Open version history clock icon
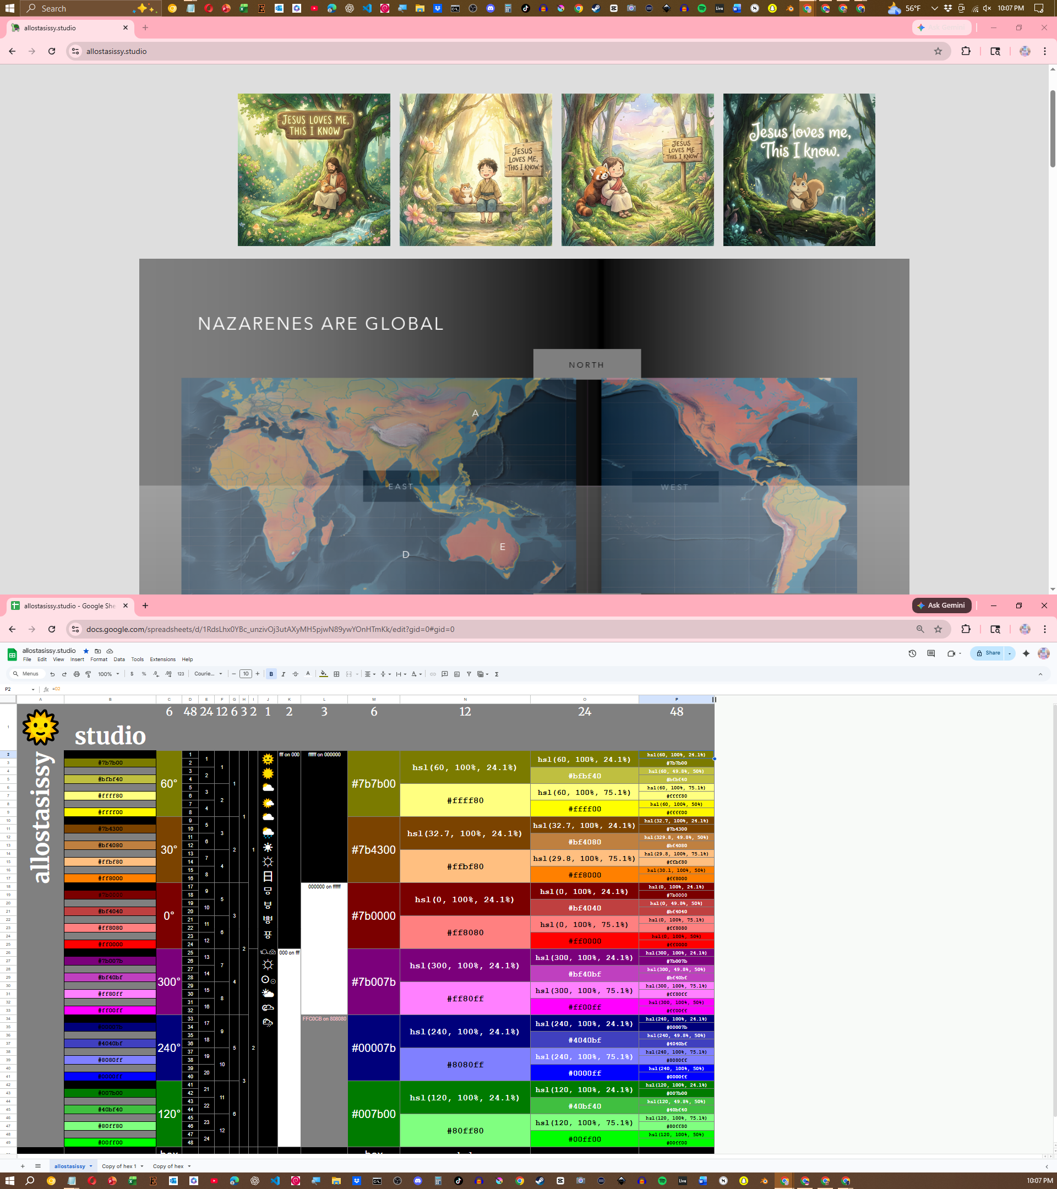Screen dimensions: 1057x1189 coord(912,654)
